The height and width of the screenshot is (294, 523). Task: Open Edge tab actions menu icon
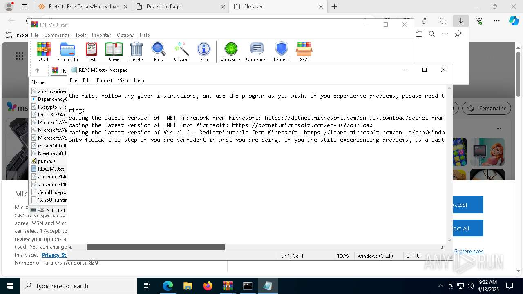(x=25, y=7)
